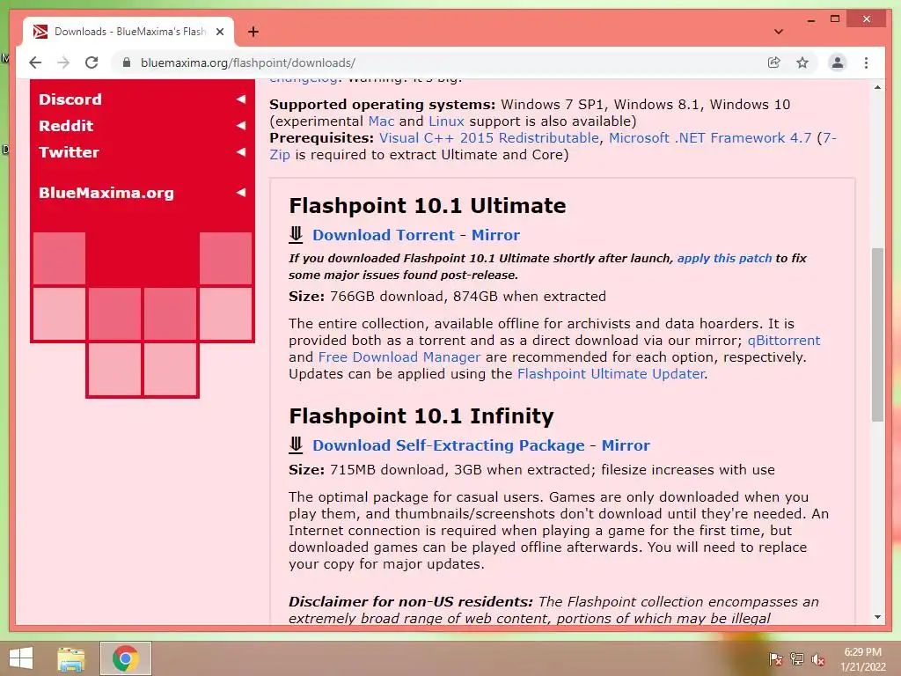Click the Chrome icon in the taskbar
Image resolution: width=901 pixels, height=676 pixels.
pos(125,658)
